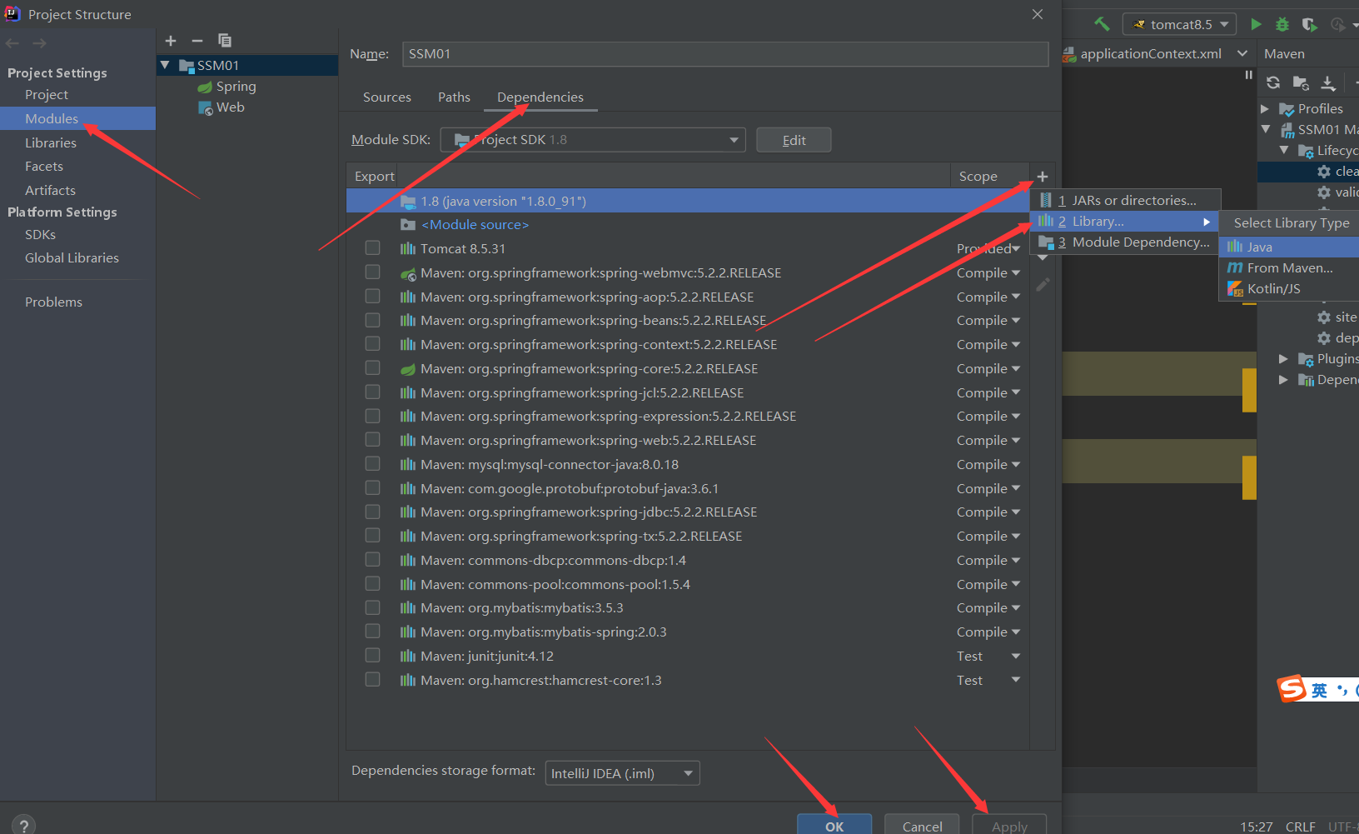Run with coverage shield icon
Image resolution: width=1359 pixels, height=834 pixels.
pyautogui.click(x=1309, y=24)
